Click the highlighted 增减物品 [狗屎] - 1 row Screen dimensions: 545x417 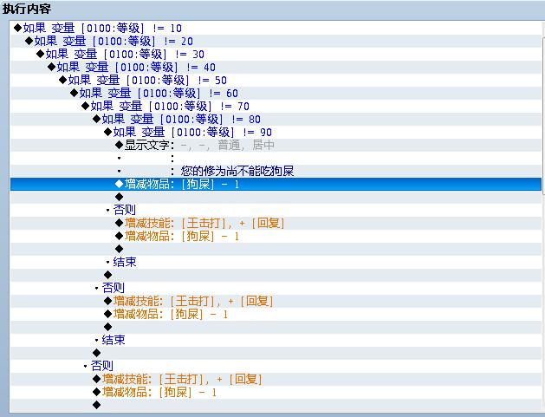pyautogui.click(x=276, y=184)
